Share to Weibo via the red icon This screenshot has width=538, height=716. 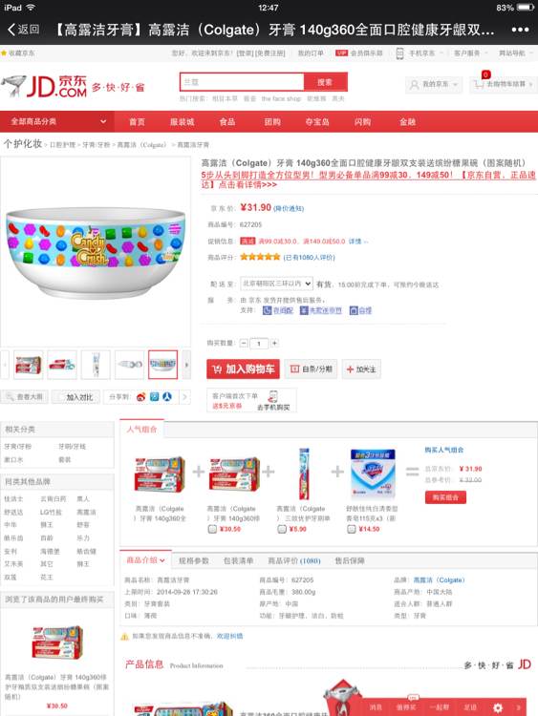point(140,397)
